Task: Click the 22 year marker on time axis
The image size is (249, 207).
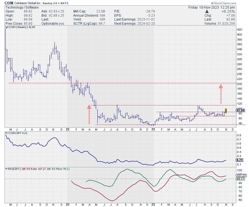Action: pos(68,129)
